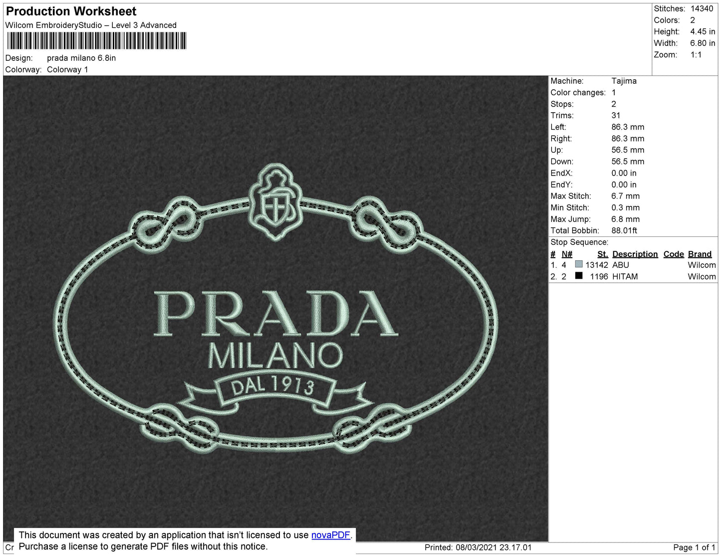Click the Stop Sequence heading
Image resolution: width=721 pixels, height=557 pixels.
(579, 242)
